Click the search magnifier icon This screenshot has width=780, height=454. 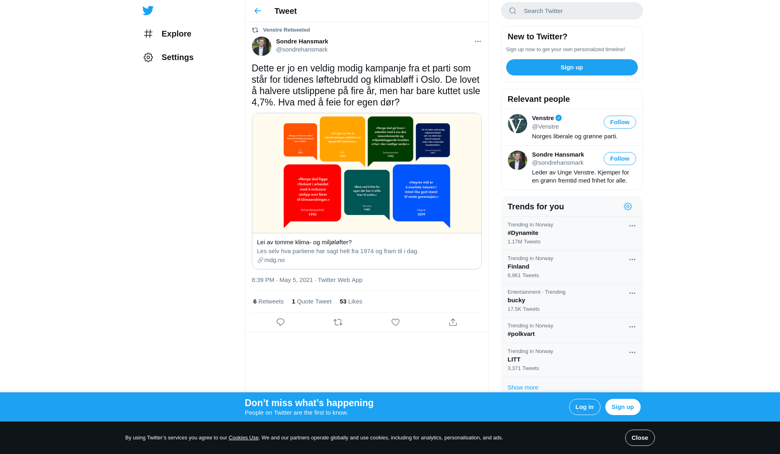pos(513,11)
